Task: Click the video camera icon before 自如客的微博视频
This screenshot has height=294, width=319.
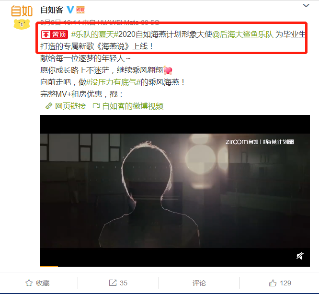Action: click(x=96, y=106)
